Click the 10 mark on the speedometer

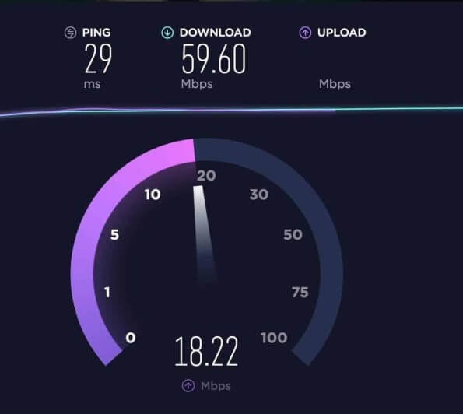153,195
